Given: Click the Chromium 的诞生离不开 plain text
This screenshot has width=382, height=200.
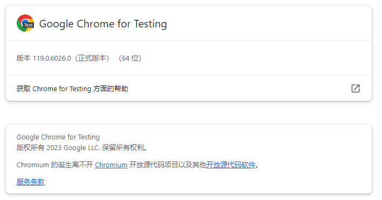Looking at the screenshot, I should (x=55, y=165).
